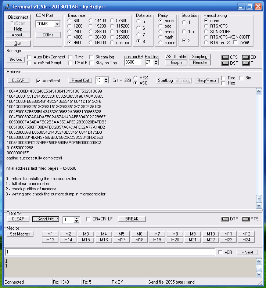The image size is (266, 288).
Task: Open Help
Action: 18,29
